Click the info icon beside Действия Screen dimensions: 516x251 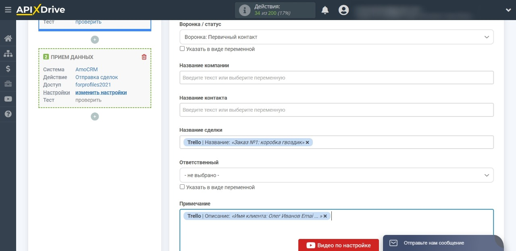[245, 10]
